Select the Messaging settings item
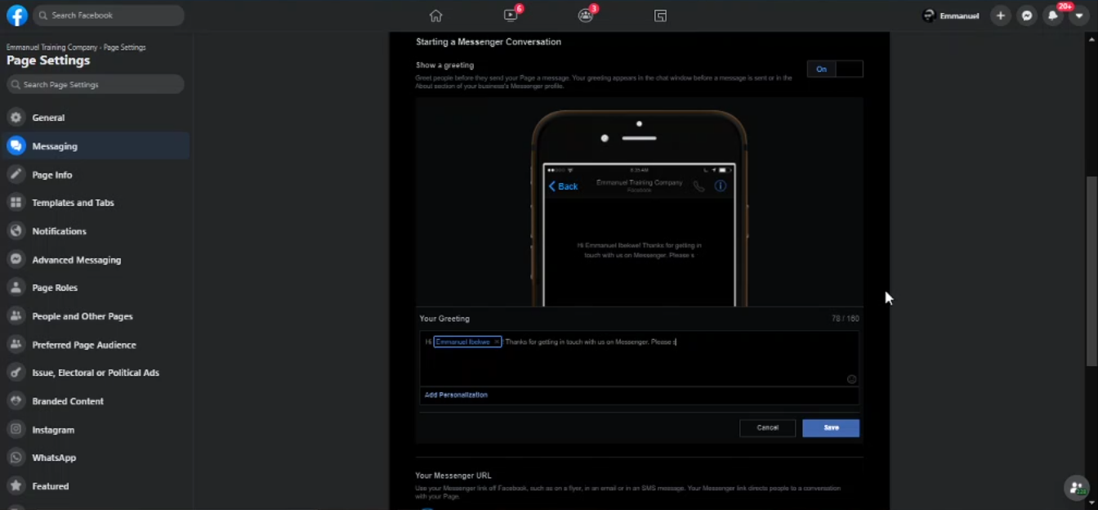1098x510 pixels. point(95,146)
